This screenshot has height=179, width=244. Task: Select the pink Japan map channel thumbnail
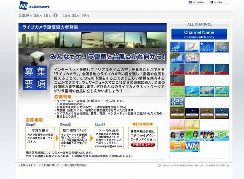[x=177, y=124]
